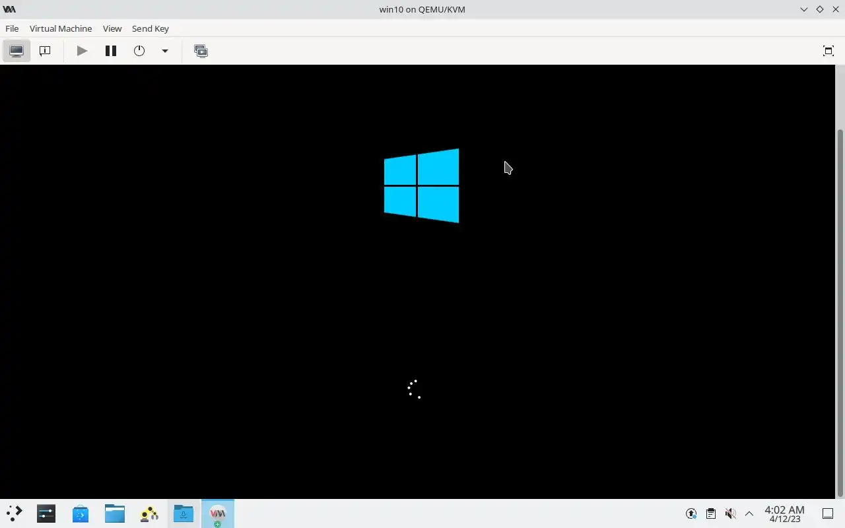
Task: Pause the virtual machine
Action: point(111,51)
